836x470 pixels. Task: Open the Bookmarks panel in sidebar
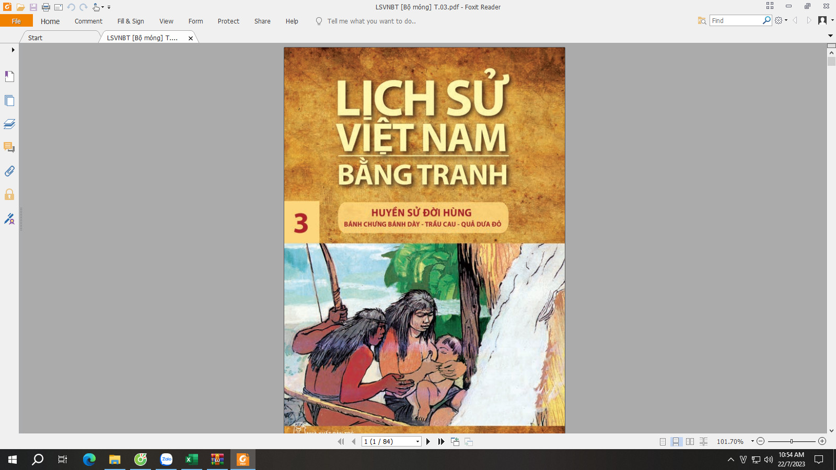9,77
